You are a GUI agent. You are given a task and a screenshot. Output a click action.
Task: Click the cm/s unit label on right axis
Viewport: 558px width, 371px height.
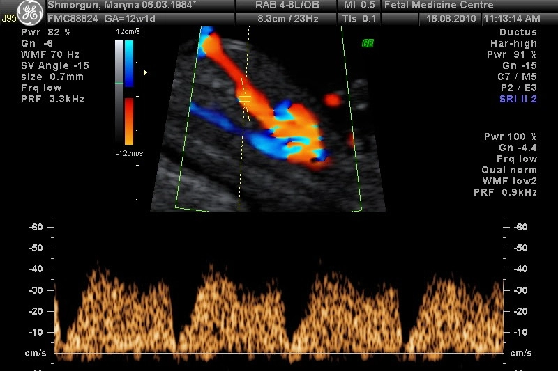click(521, 353)
